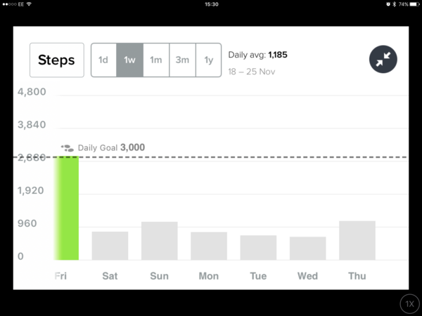Collapse chart with the shrink arrows icon

coord(383,60)
